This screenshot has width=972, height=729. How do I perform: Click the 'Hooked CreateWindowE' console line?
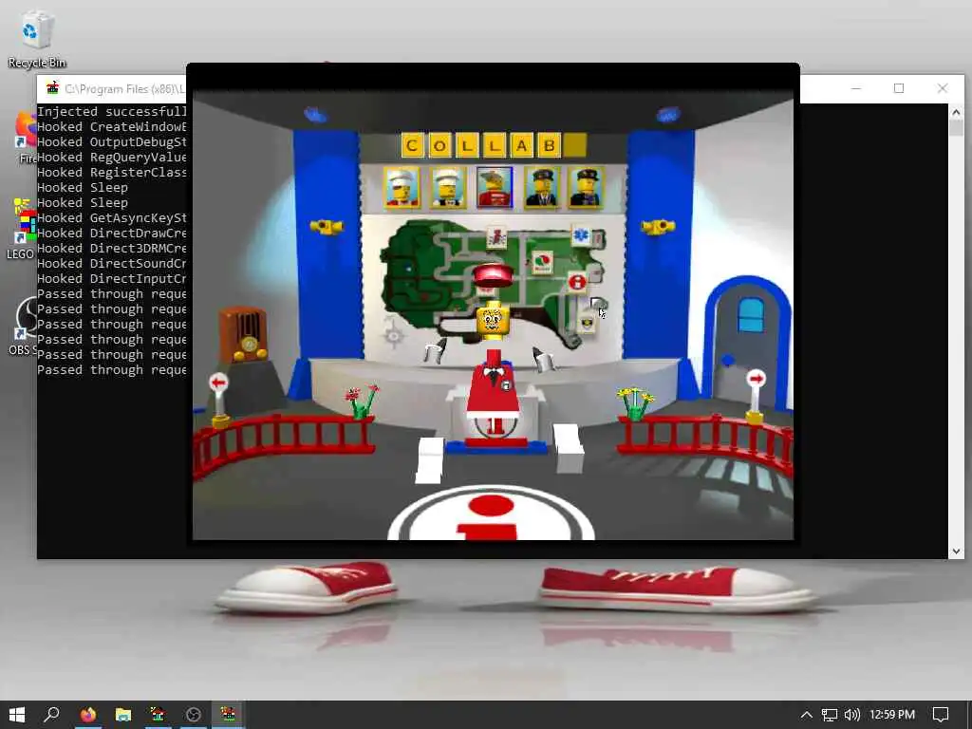112,126
